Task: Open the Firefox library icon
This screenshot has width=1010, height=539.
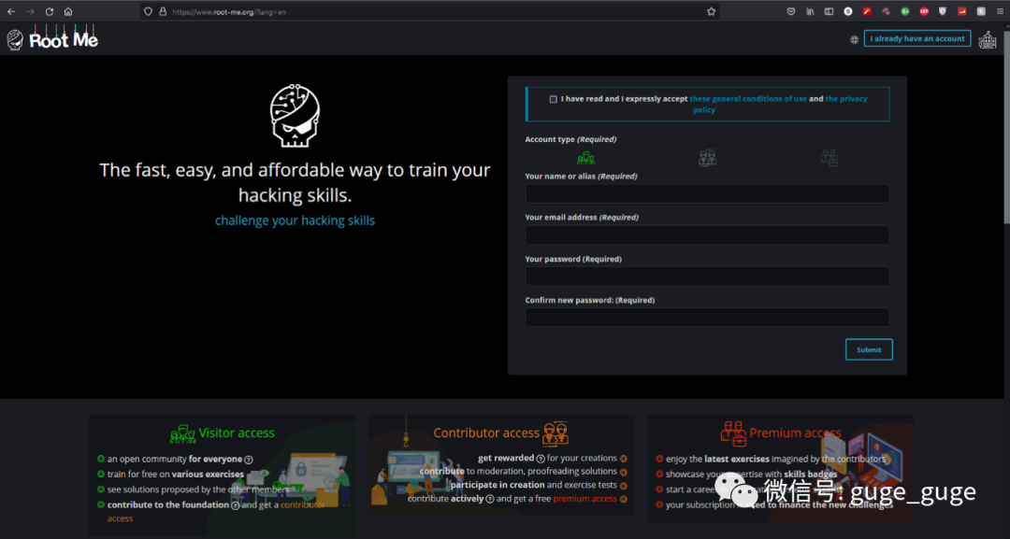Action: coord(810,11)
